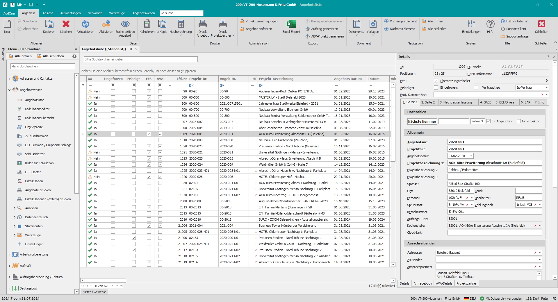Open the Einstellungen system settings icon
The height and width of the screenshot is (302, 558).
[x=471, y=24]
